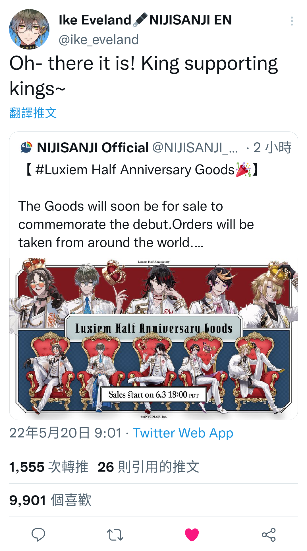The image size is (307, 551).
Task: Open the Luxiem Half Anniversary Goods image
Action: (153, 339)
